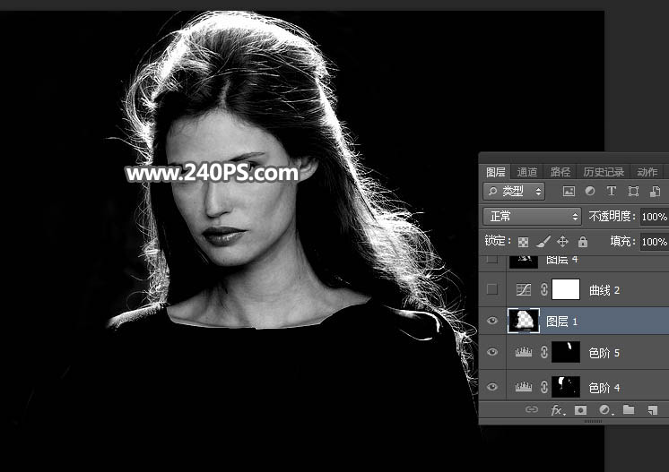This screenshot has height=472, width=669.
Task: Open the 类型 layer filter dropdown
Action: 514,192
